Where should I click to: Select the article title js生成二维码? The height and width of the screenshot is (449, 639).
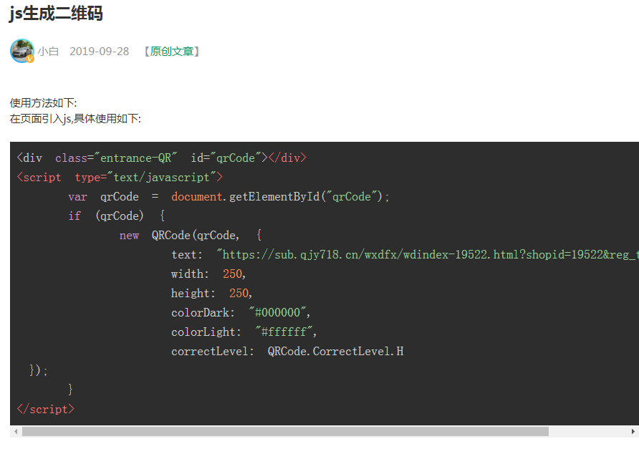tap(56, 14)
